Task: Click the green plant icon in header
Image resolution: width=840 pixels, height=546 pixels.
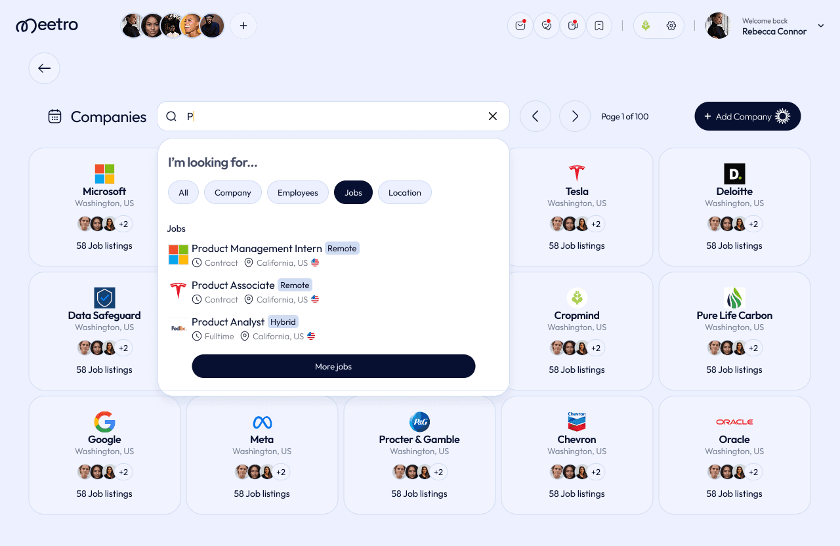Action: tap(646, 26)
